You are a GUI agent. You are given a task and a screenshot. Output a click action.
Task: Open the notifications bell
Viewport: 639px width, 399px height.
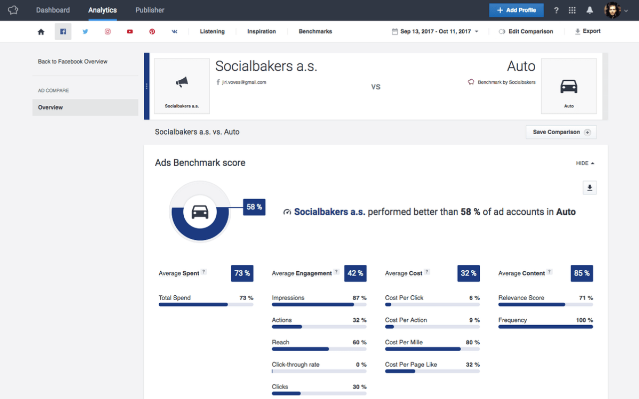(590, 10)
